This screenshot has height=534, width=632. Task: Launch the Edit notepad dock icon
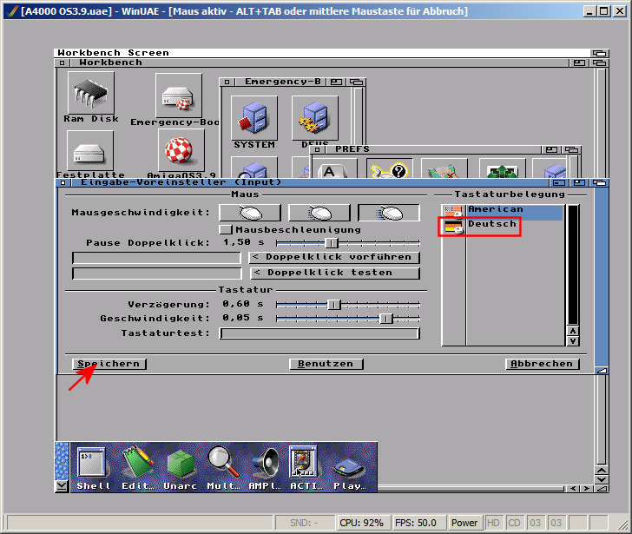(137, 468)
